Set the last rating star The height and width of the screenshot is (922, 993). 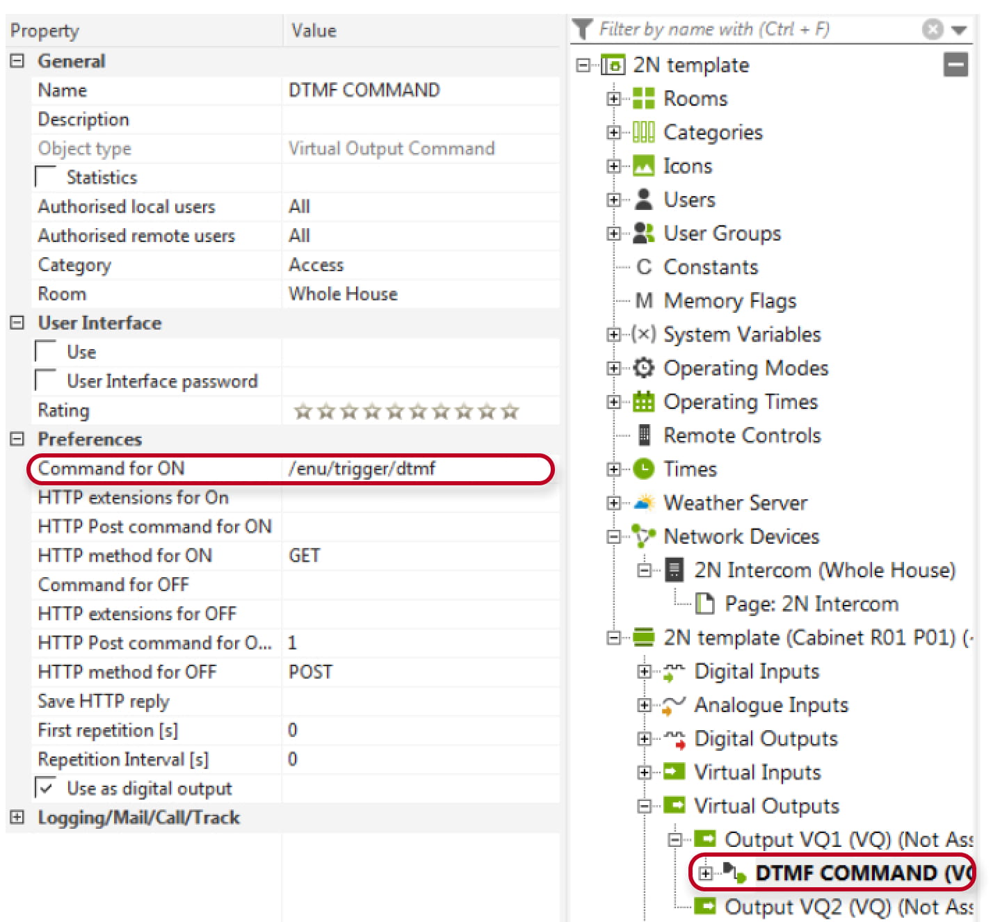point(510,412)
